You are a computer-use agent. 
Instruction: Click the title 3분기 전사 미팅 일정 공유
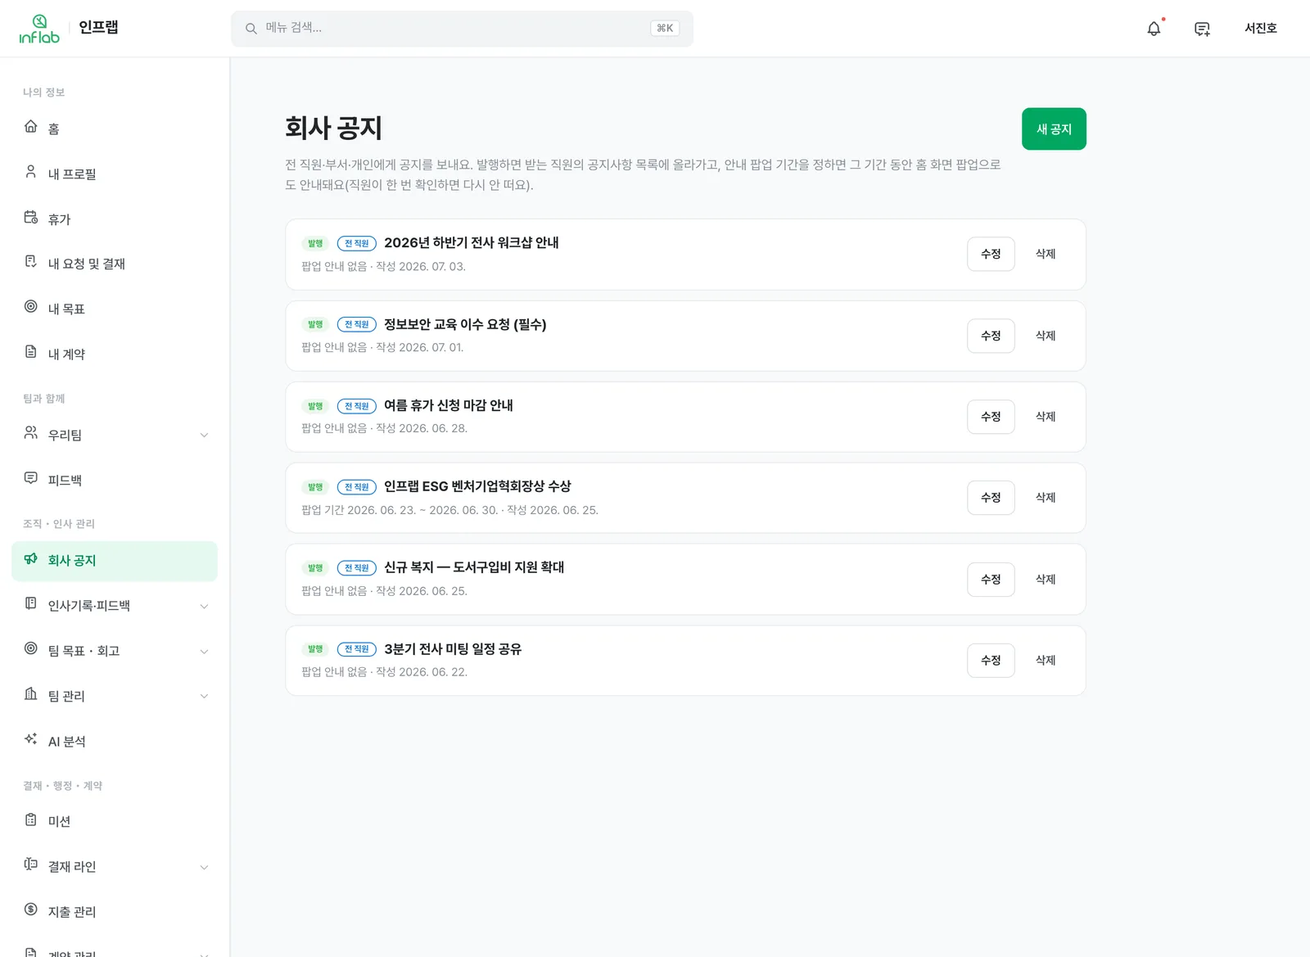453,649
